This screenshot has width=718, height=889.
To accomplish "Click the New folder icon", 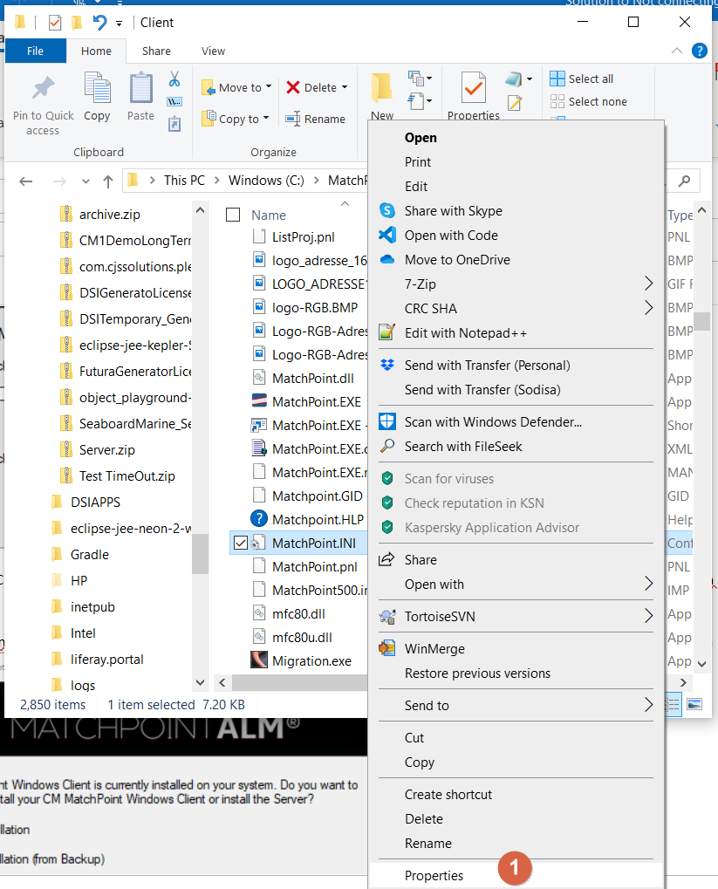I will pyautogui.click(x=382, y=88).
